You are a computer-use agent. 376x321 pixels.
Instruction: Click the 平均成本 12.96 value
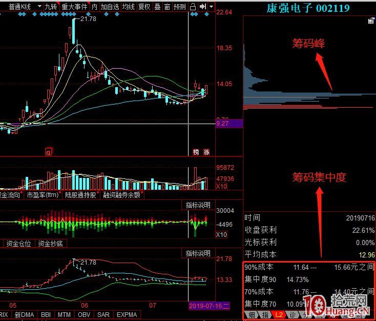[367, 255]
